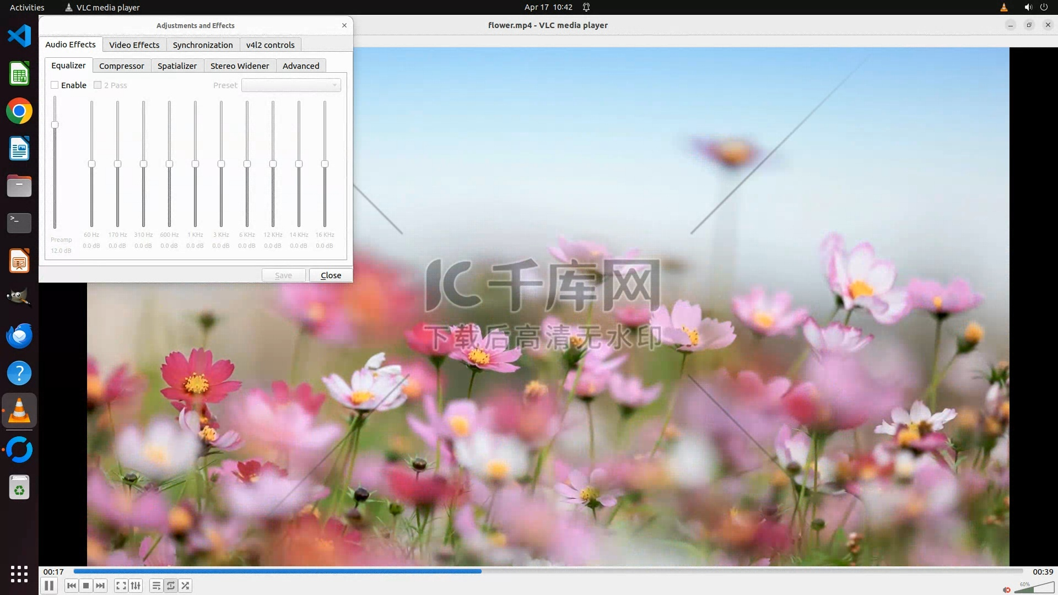
Task: Stop playback with the stop button
Action: [86, 586]
